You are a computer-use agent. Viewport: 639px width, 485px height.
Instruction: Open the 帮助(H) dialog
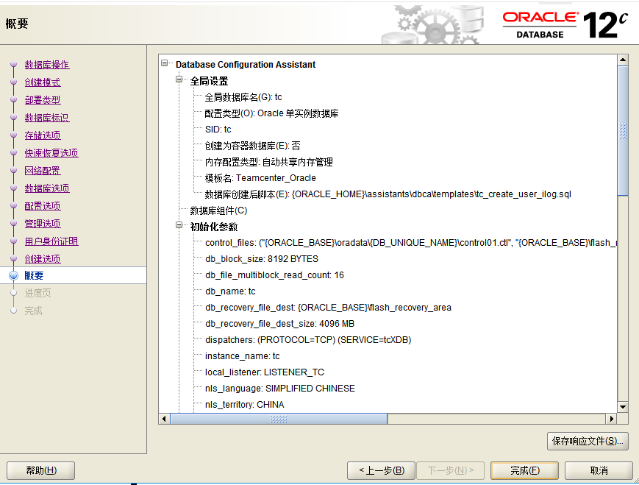click(40, 470)
